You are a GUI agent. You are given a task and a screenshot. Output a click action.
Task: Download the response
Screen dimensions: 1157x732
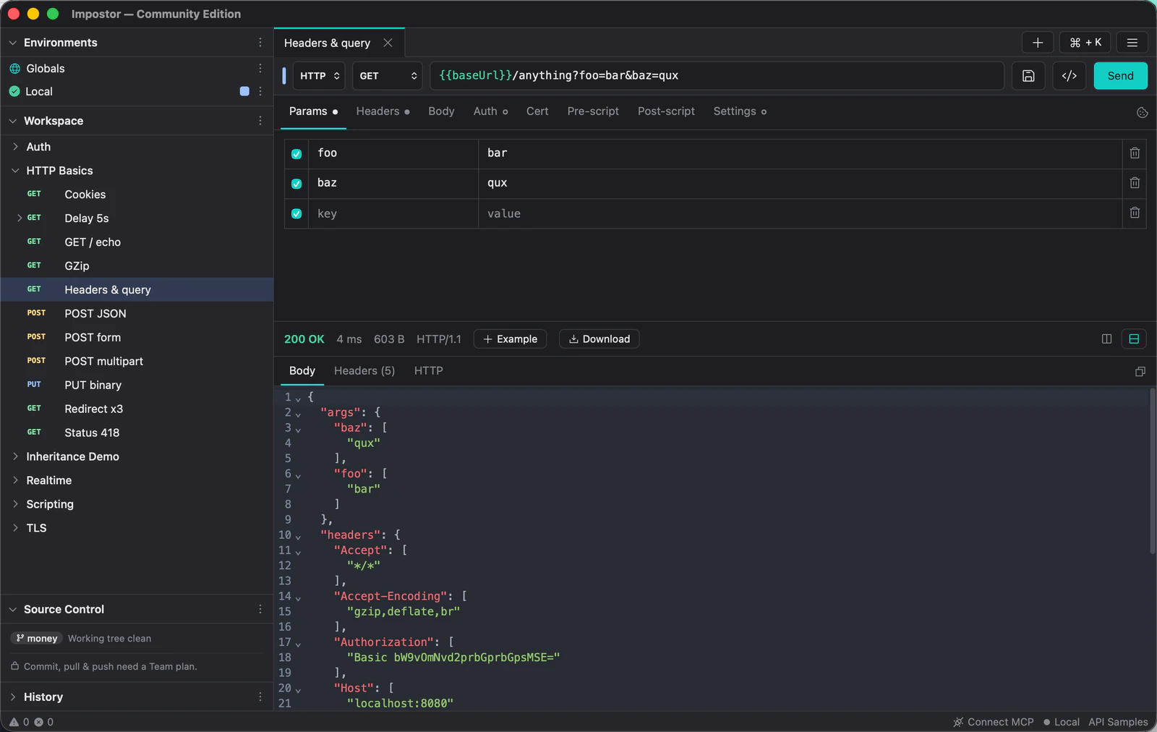599,339
